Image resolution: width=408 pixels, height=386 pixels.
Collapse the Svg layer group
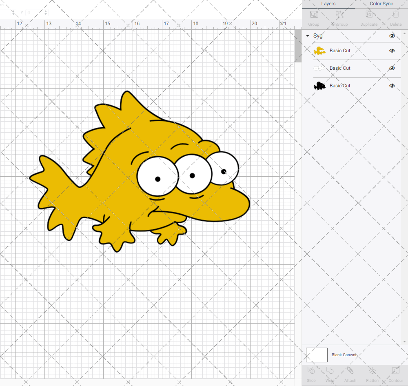pyautogui.click(x=308, y=36)
